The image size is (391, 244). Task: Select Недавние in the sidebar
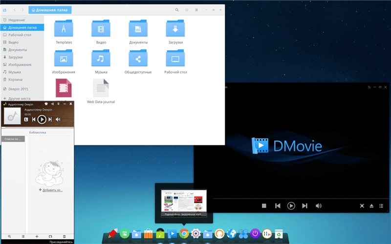tap(22, 20)
